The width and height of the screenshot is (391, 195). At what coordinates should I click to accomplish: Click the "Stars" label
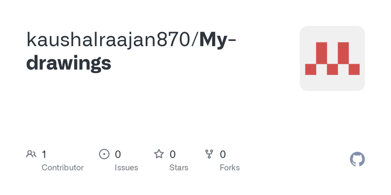[x=179, y=168]
